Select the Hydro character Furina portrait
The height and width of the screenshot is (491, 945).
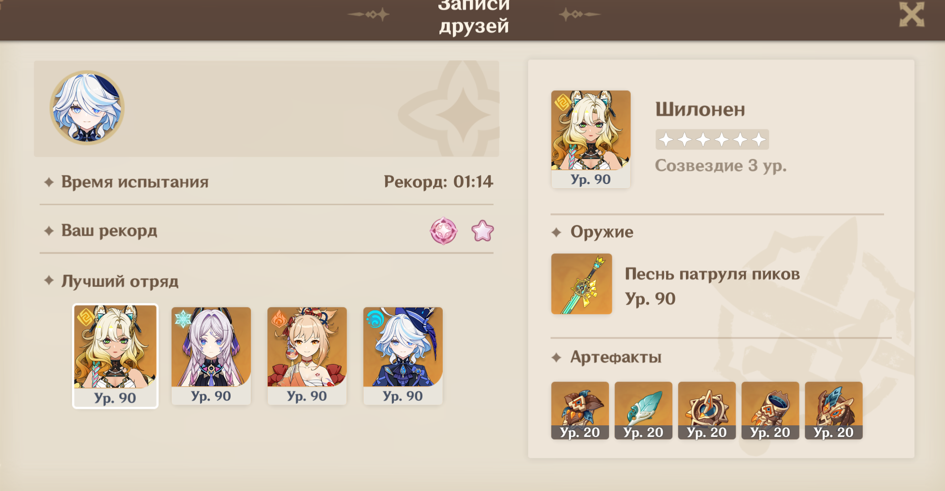(x=403, y=356)
